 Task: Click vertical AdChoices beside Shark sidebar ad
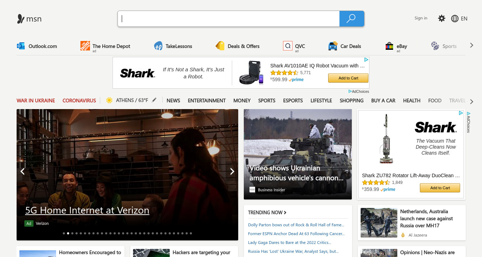coord(469,122)
